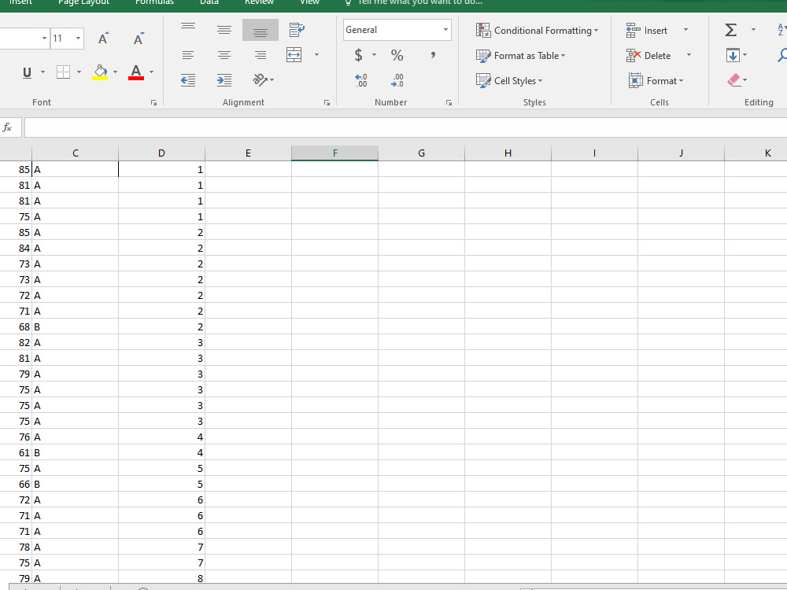787x590 pixels.
Task: Decrease decimal places
Action: [x=397, y=80]
